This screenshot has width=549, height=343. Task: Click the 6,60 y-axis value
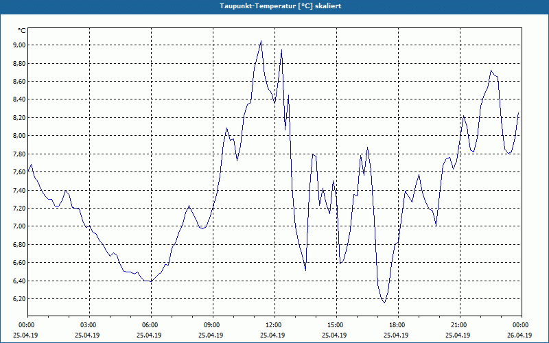[20, 263]
